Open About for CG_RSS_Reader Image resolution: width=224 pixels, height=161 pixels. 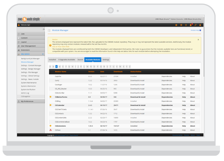pos(193,89)
